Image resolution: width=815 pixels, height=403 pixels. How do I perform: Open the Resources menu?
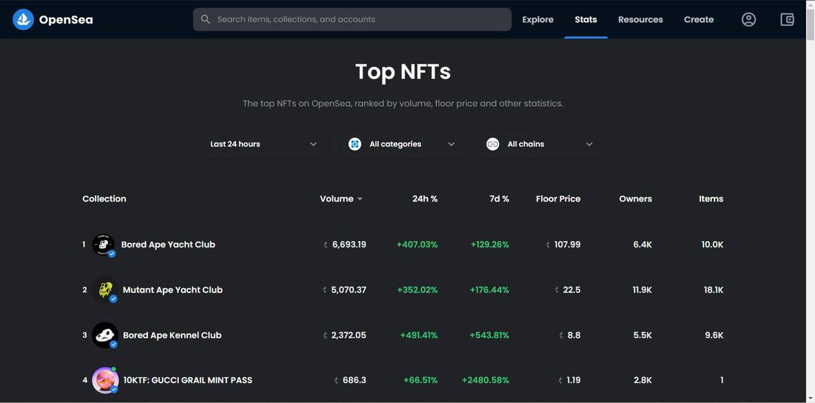pos(640,20)
